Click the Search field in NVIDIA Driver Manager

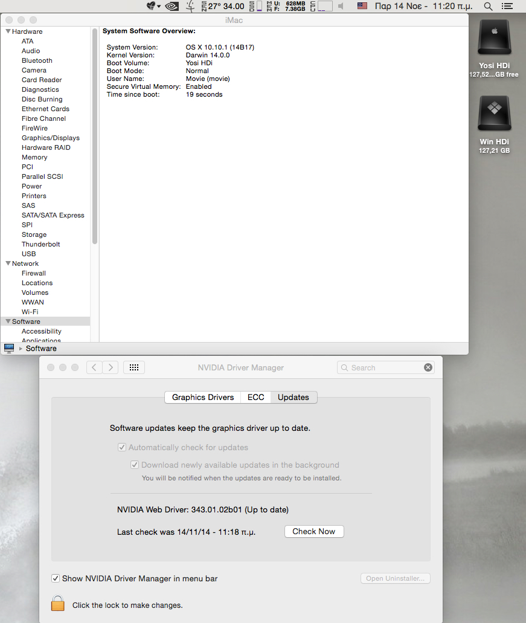(x=385, y=367)
